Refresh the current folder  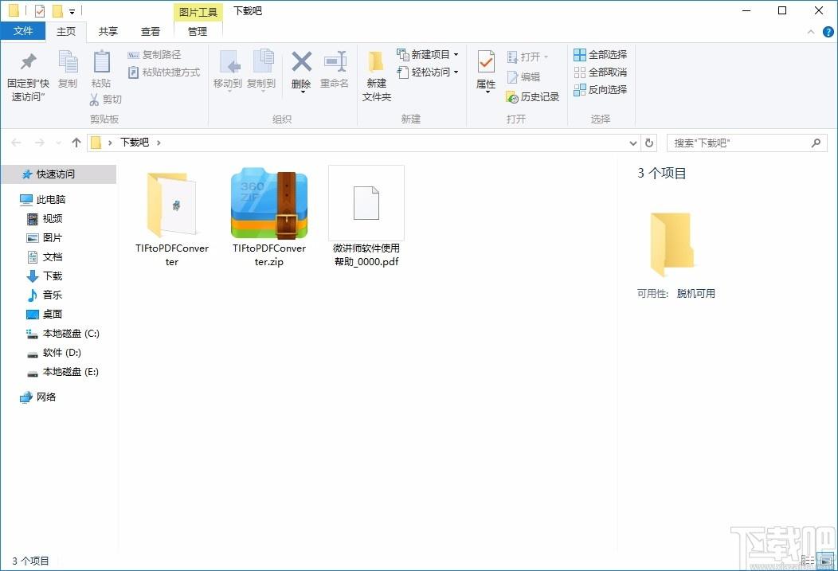[648, 143]
